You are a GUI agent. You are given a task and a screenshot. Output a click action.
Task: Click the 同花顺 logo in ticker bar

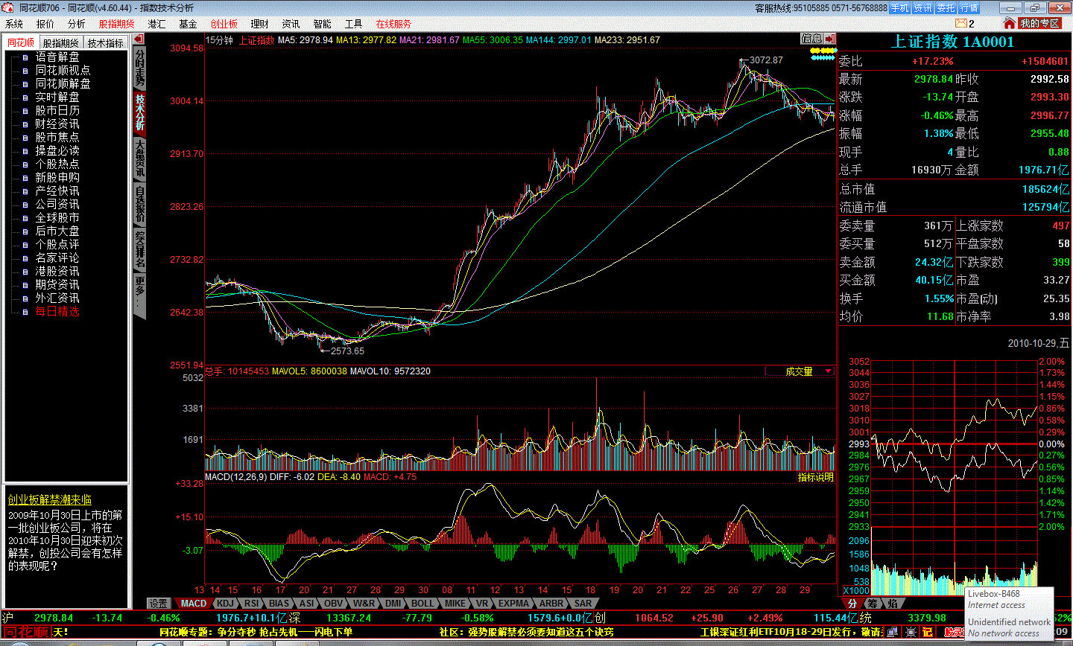tap(25, 632)
